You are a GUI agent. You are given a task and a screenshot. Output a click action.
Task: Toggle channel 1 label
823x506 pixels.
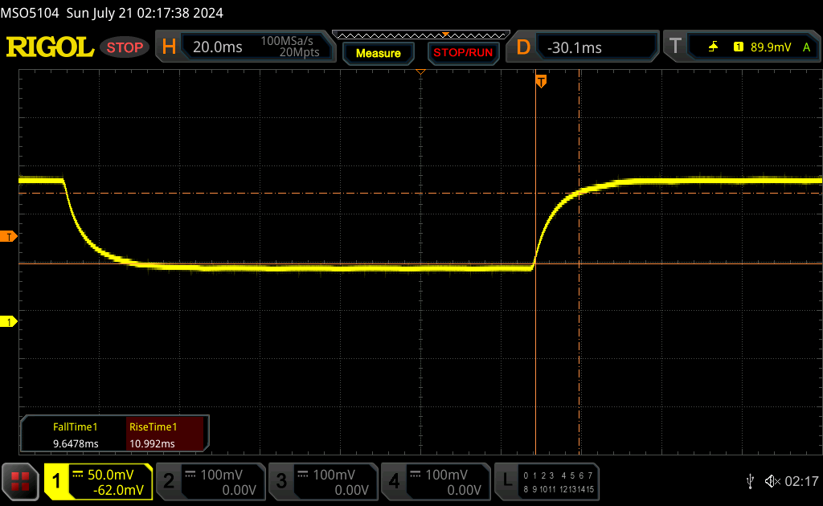[56, 481]
